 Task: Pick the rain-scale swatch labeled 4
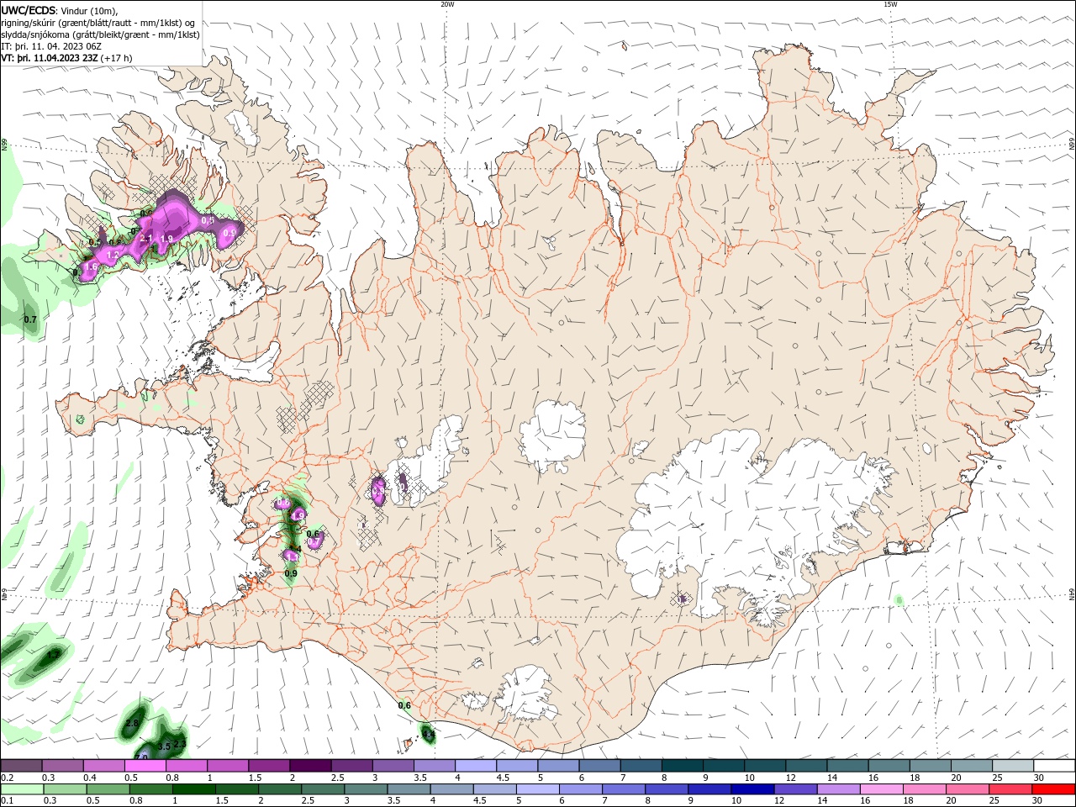tap(451, 789)
